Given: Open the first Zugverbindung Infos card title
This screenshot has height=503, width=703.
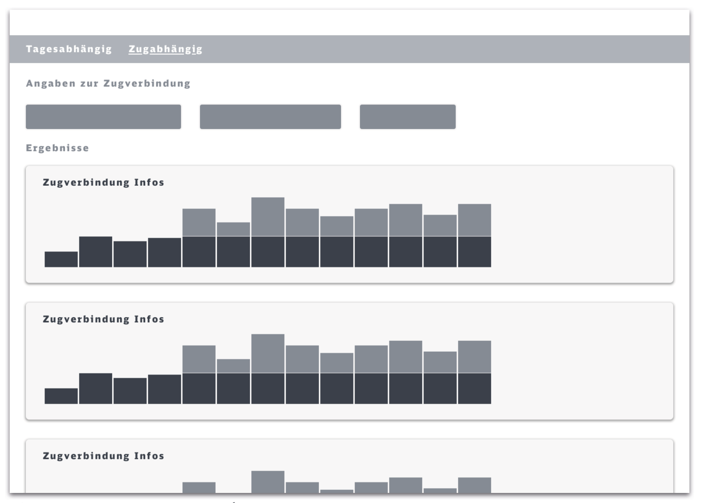Looking at the screenshot, I should pyautogui.click(x=103, y=182).
